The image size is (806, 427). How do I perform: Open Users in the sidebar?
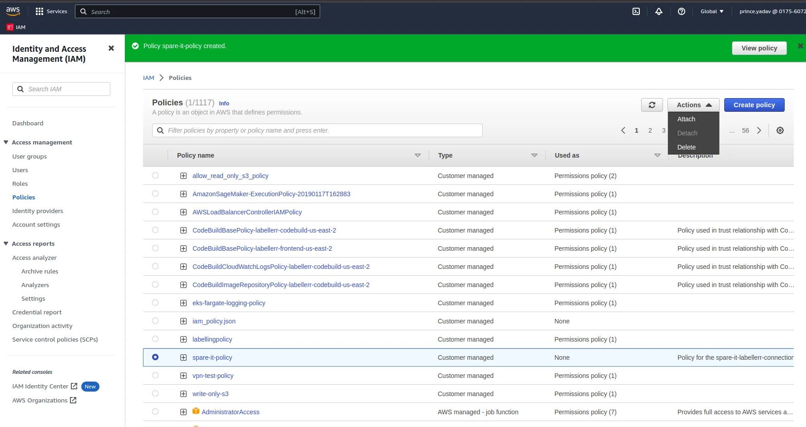point(20,170)
